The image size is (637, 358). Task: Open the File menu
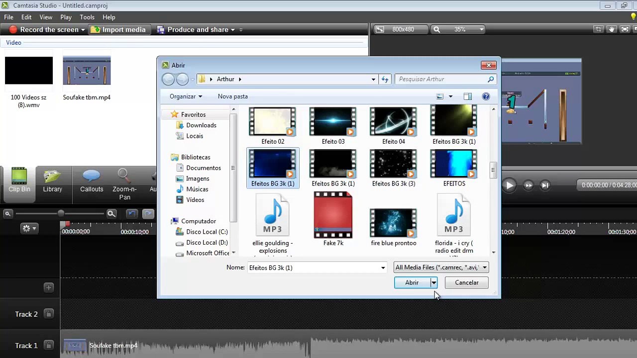point(8,17)
